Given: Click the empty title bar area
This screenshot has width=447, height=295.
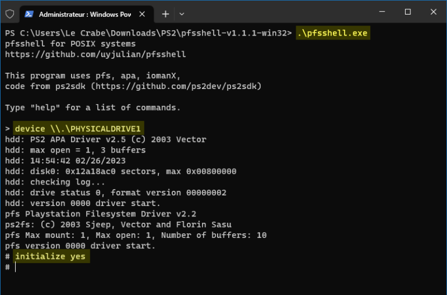Looking at the screenshot, I should (x=279, y=13).
